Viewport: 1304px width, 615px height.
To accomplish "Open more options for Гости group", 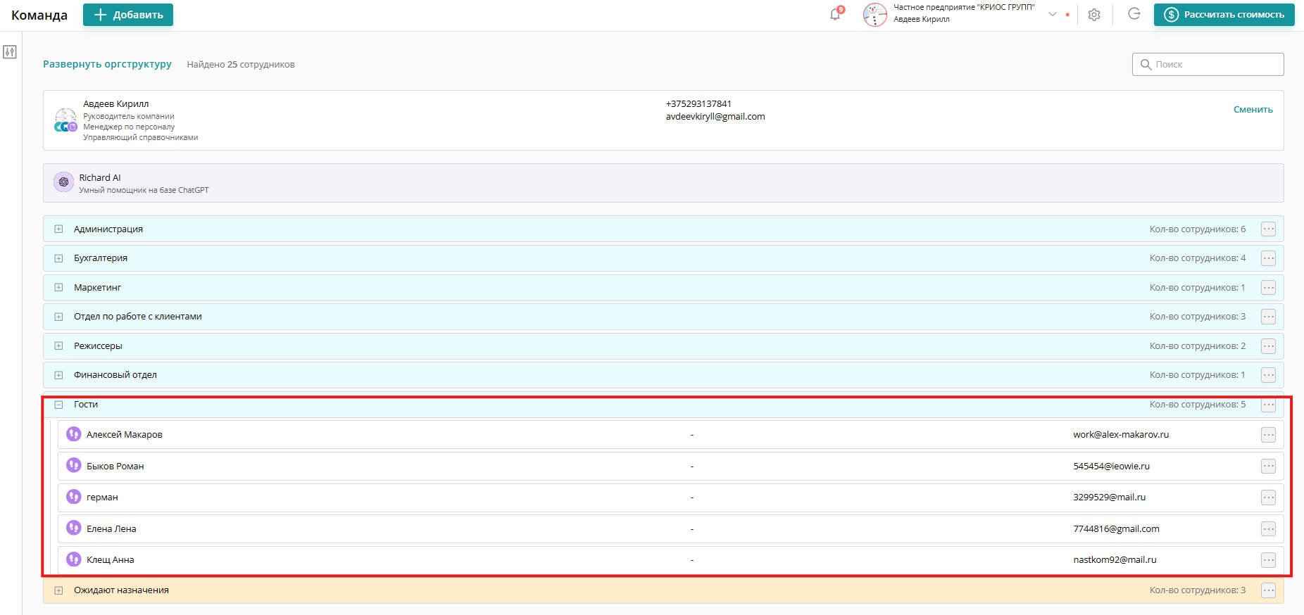I will click(1269, 405).
